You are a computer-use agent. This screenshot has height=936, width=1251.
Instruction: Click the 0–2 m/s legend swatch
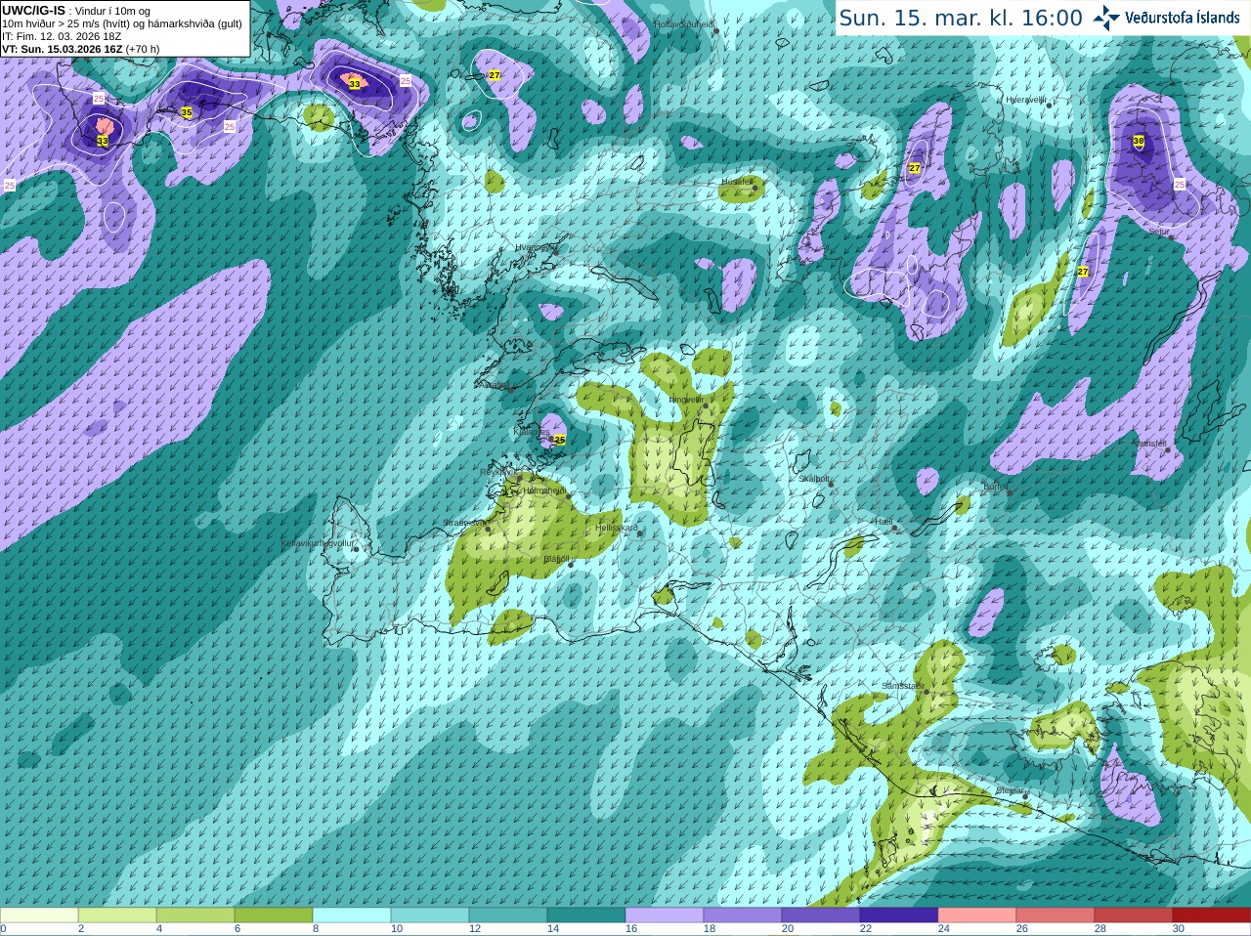pos(39,915)
